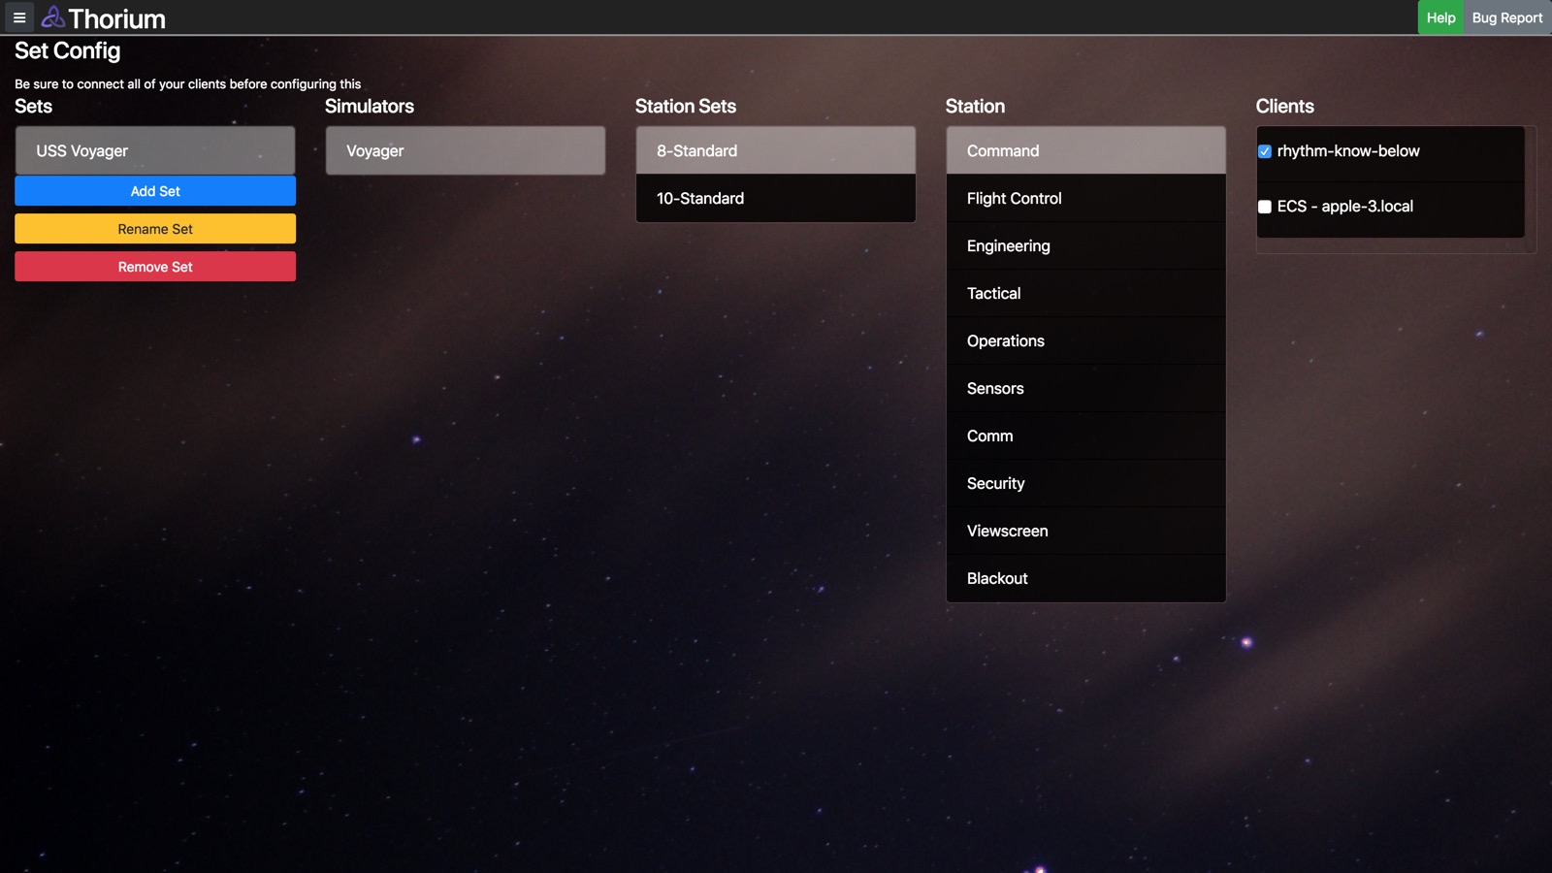Click the Thorium logo icon

tap(52, 17)
